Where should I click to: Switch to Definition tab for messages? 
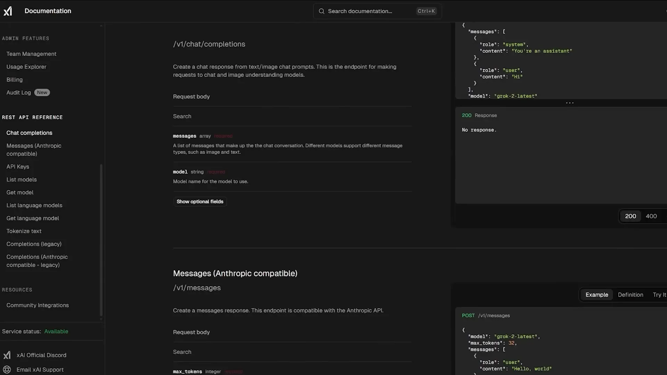click(631, 295)
